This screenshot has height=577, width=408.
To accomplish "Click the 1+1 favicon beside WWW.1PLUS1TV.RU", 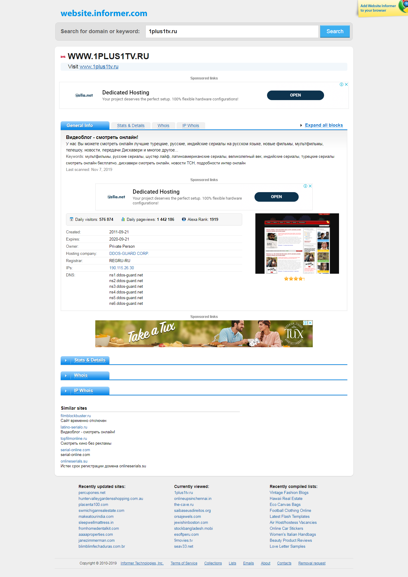I will [x=63, y=57].
